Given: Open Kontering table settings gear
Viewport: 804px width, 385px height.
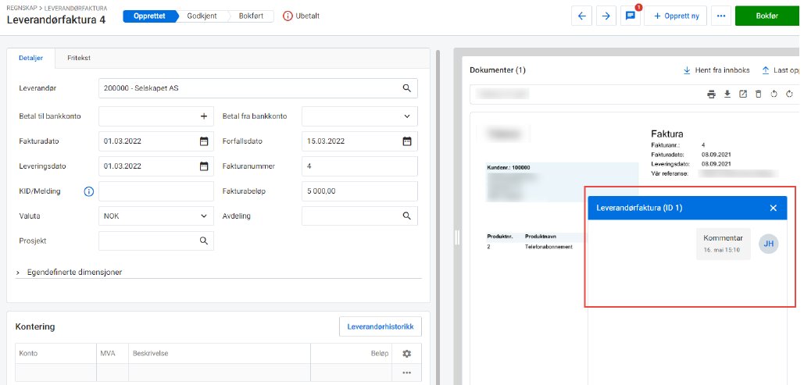Looking at the screenshot, I should click(406, 354).
